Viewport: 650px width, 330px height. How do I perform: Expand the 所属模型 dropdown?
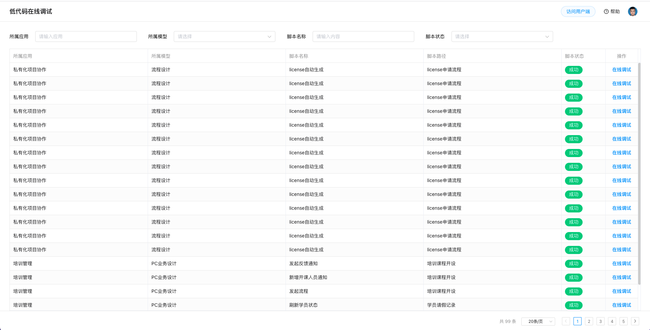click(224, 36)
